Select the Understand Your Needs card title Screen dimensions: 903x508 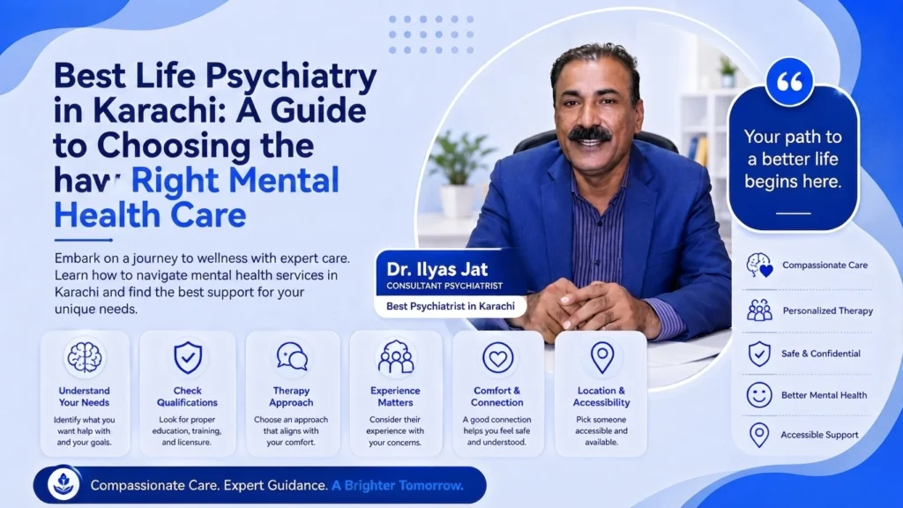[x=84, y=396]
